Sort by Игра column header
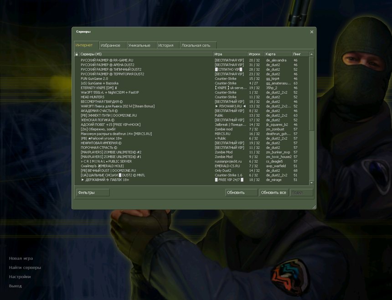Viewport: 392px width, 300px height. click(230, 54)
